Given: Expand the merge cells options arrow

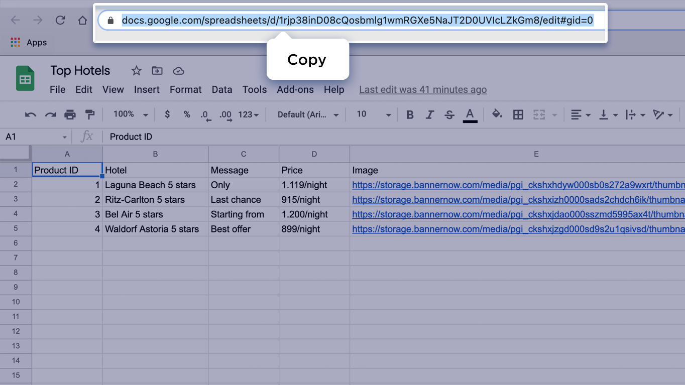Looking at the screenshot, I should click(554, 115).
